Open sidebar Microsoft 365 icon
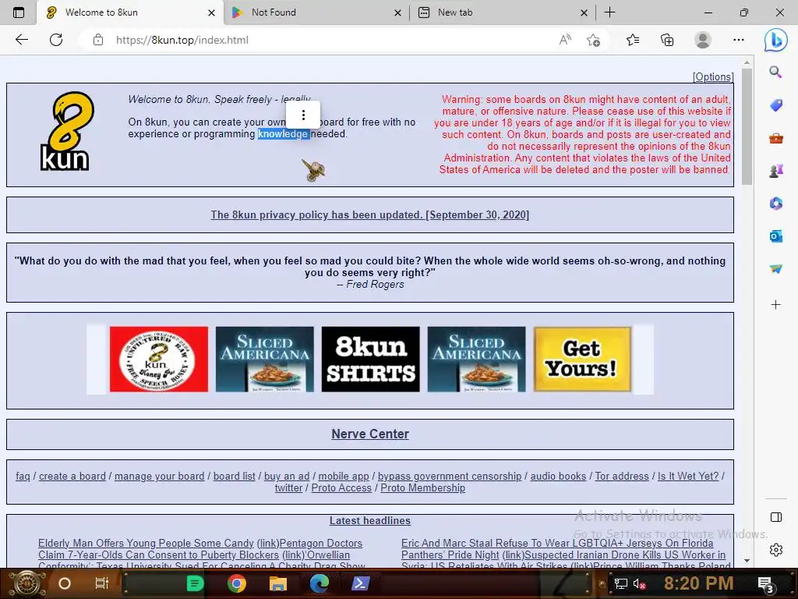This screenshot has width=798, height=599. point(775,204)
